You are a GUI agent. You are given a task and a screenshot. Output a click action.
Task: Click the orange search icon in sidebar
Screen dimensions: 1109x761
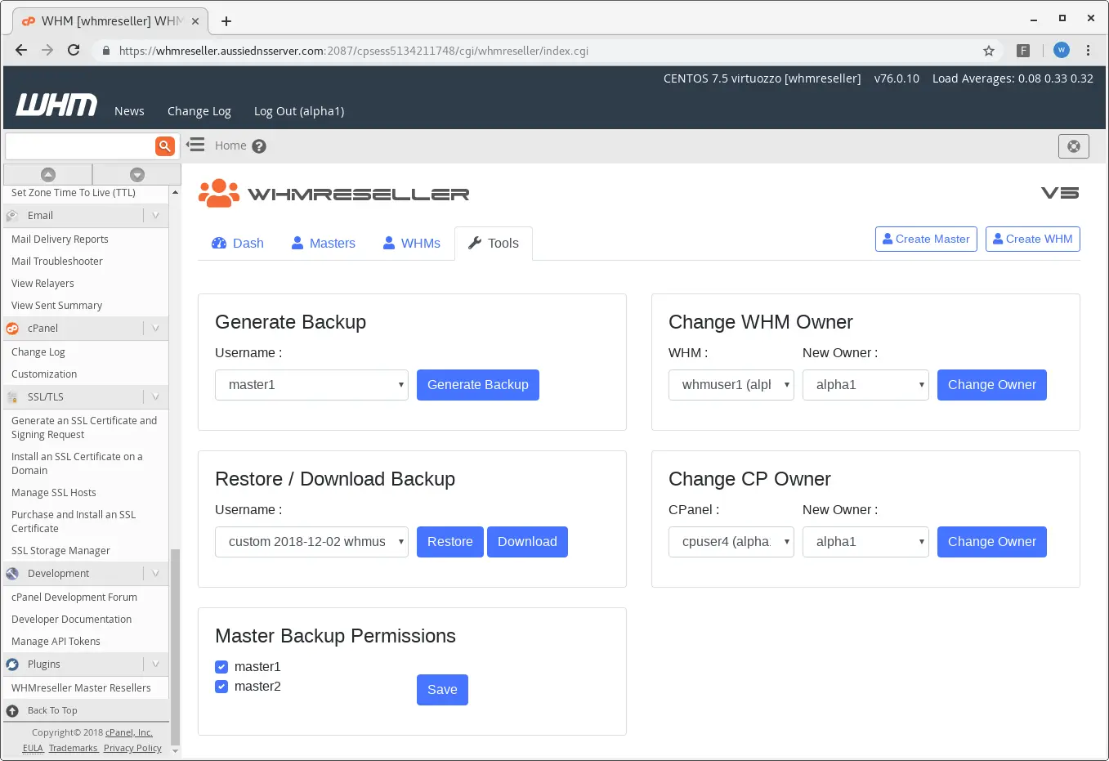tap(165, 146)
